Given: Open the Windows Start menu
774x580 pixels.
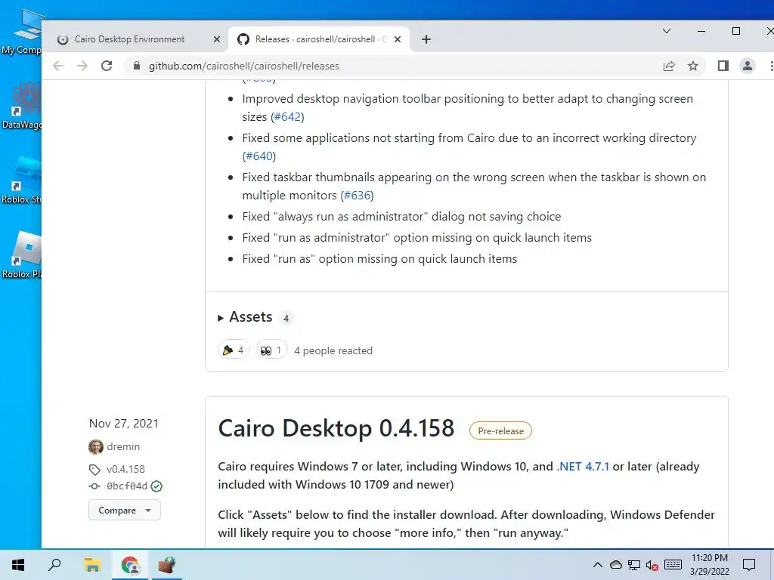Looking at the screenshot, I should (18, 565).
